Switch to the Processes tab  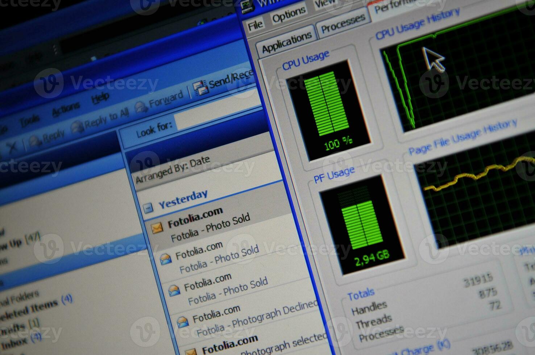click(343, 23)
